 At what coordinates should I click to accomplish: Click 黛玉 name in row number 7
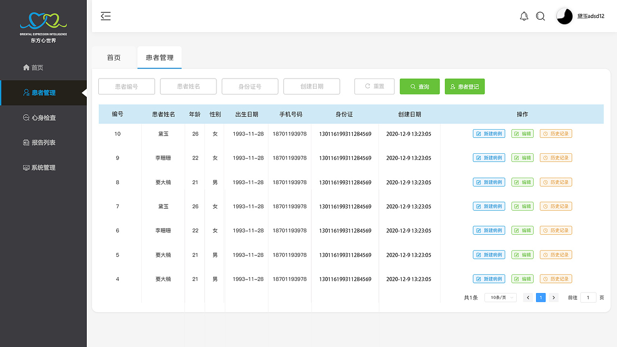coord(163,206)
